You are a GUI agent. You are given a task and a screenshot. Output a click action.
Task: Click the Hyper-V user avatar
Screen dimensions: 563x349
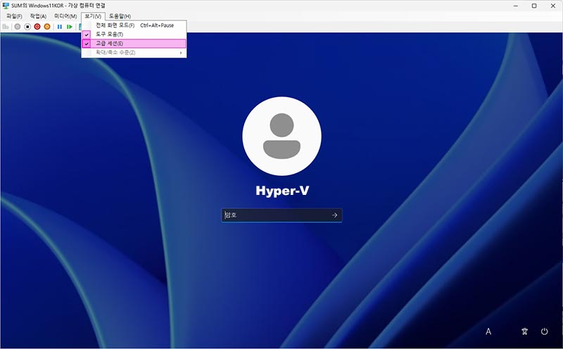[282, 136]
